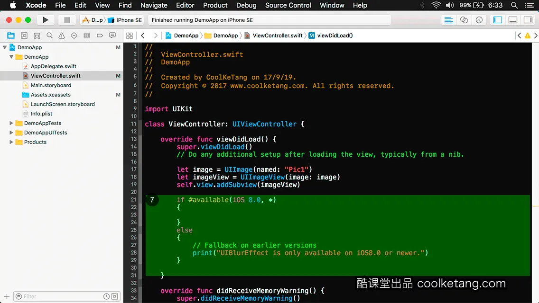Switch to Standard editor
Screen dimensions: 539x303
448,20
